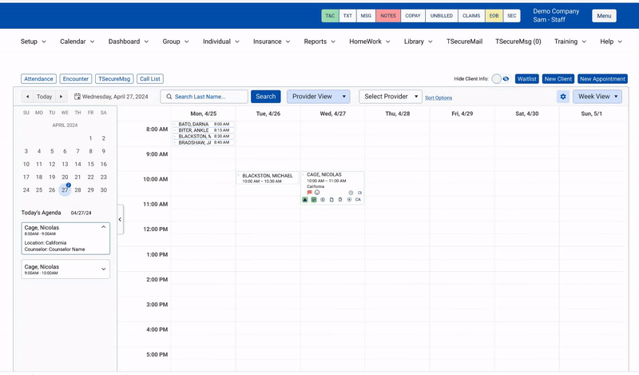Viewport: 639px width, 375px height.
Task: Click the NOTES red status button
Action: click(388, 16)
